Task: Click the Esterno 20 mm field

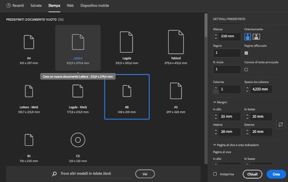Action: point(261,132)
